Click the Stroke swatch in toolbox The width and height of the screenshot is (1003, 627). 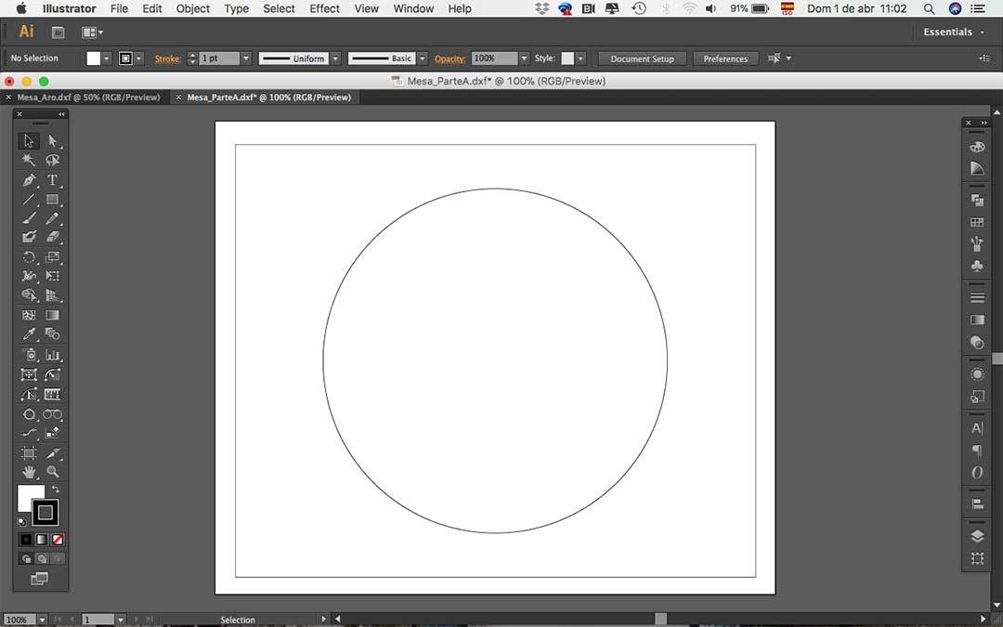click(45, 512)
